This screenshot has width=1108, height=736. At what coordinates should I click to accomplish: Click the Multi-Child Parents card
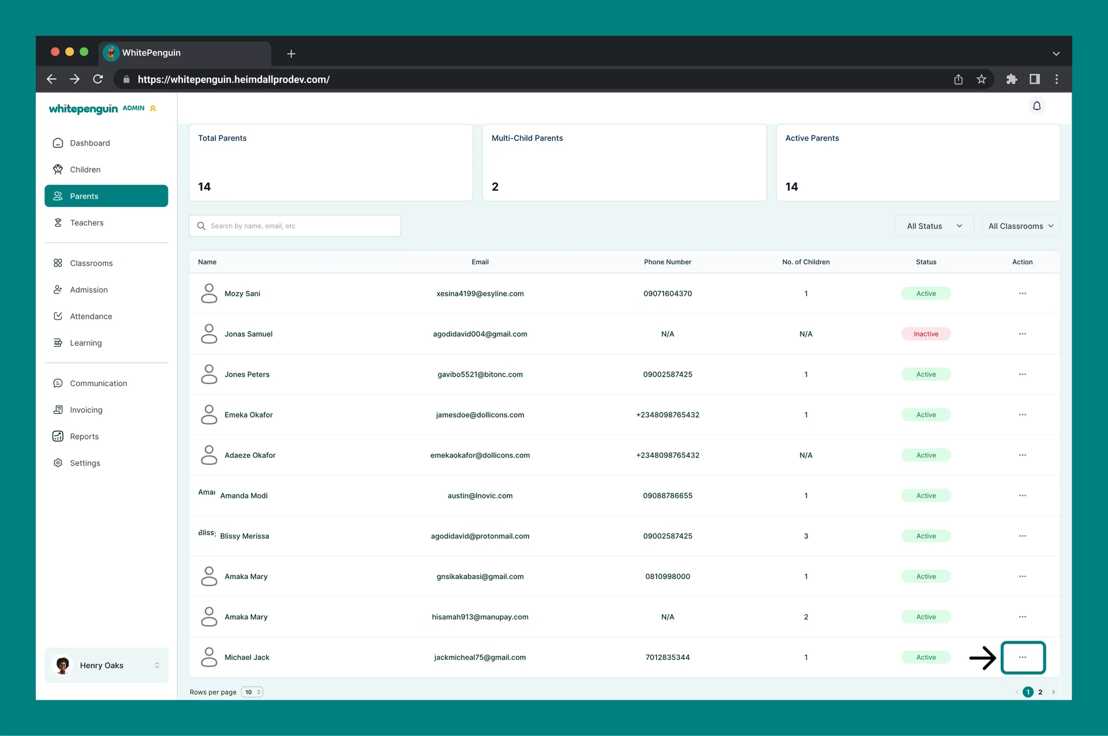pyautogui.click(x=624, y=163)
